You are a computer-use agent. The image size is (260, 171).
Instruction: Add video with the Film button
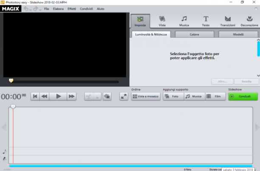pos(215,96)
